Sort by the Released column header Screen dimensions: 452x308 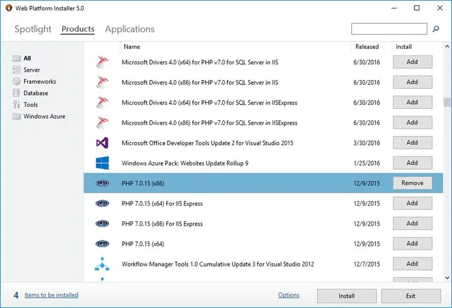coord(367,47)
